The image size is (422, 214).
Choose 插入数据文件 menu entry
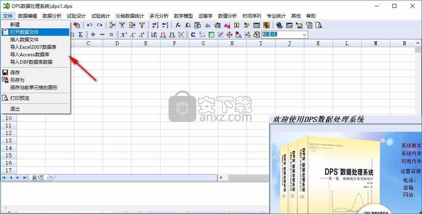pos(35,39)
